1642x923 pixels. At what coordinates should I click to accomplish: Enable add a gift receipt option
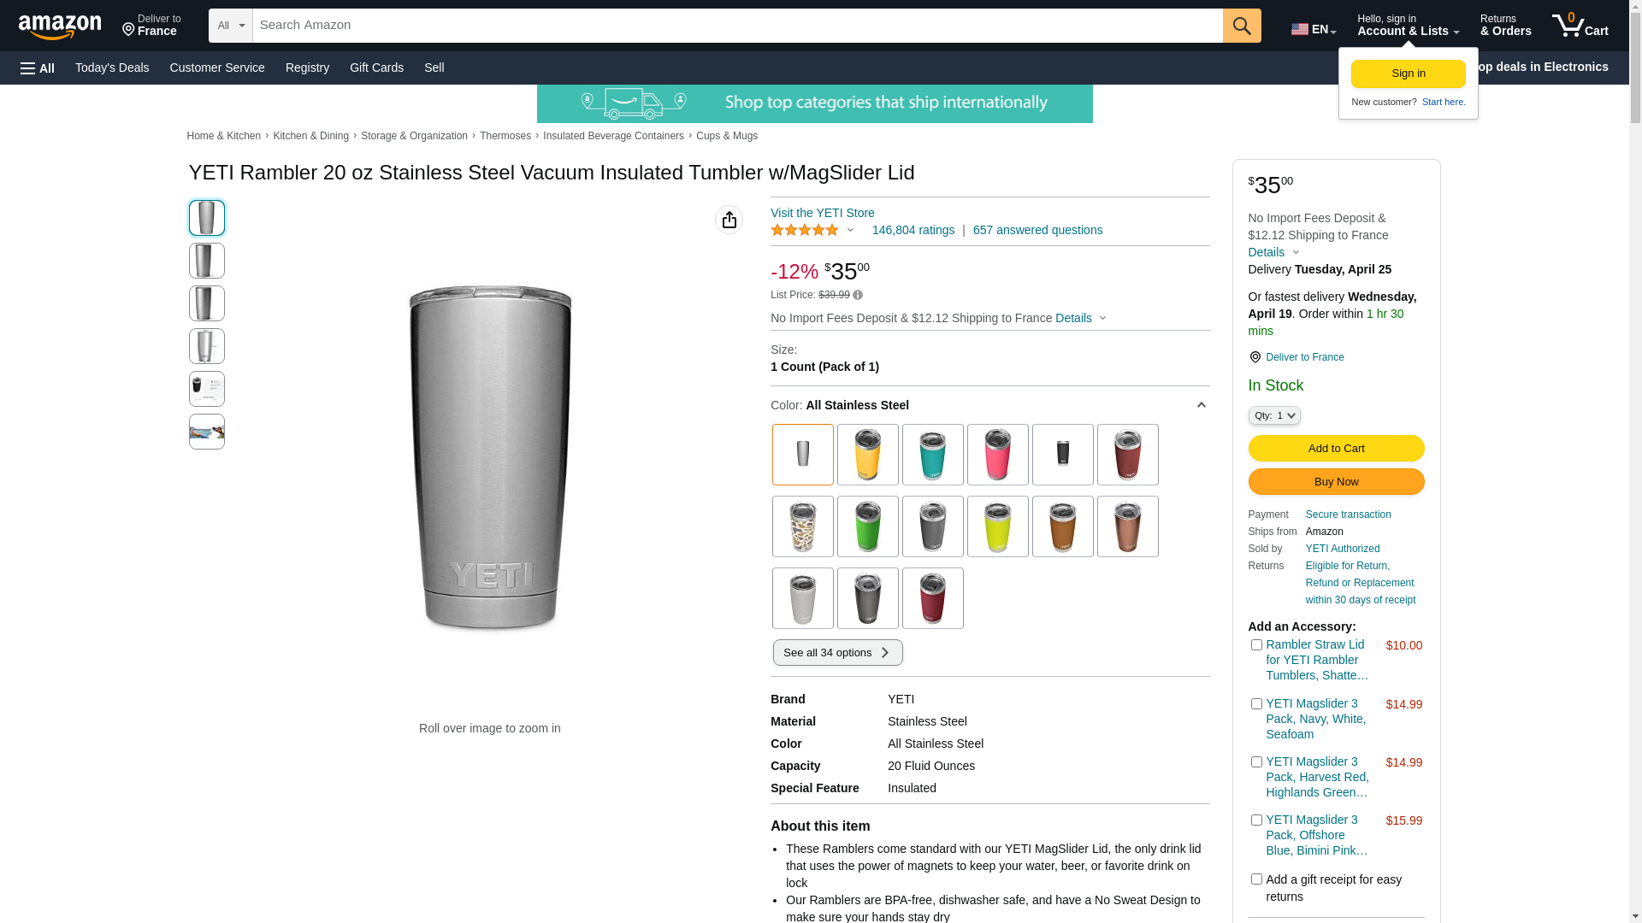(1256, 879)
